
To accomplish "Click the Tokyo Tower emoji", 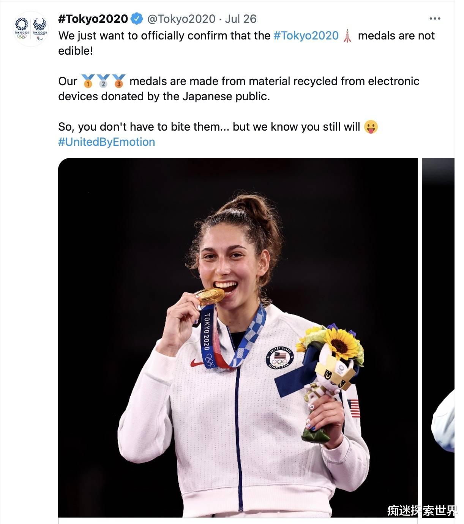I will 347,36.
